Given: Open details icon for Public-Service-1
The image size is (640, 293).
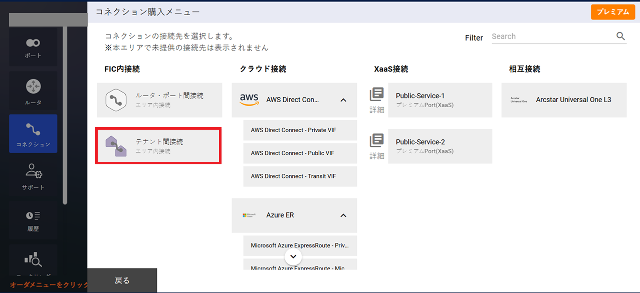Looking at the screenshot, I should coord(376,100).
